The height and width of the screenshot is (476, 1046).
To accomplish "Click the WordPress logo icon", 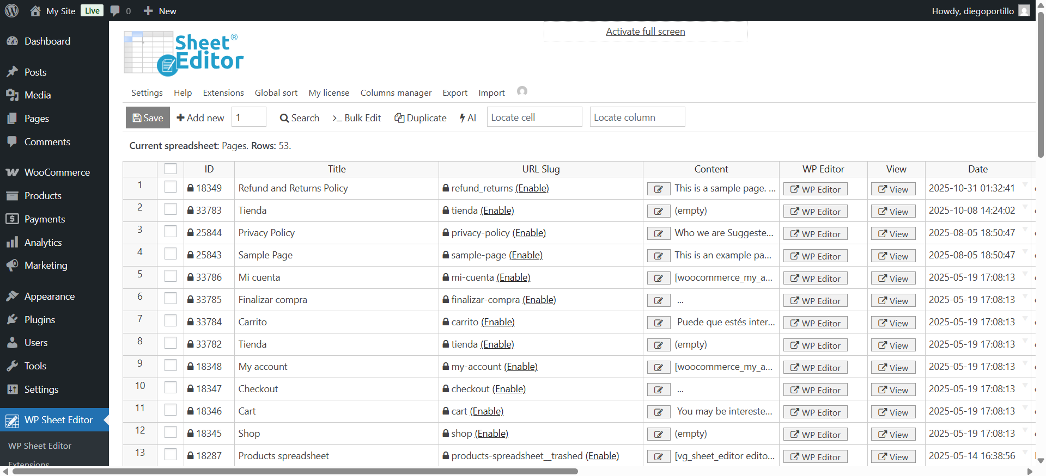I will click(x=11, y=11).
